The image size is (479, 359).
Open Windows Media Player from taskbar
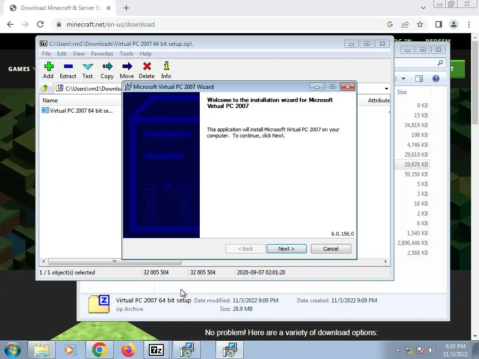(x=70, y=350)
